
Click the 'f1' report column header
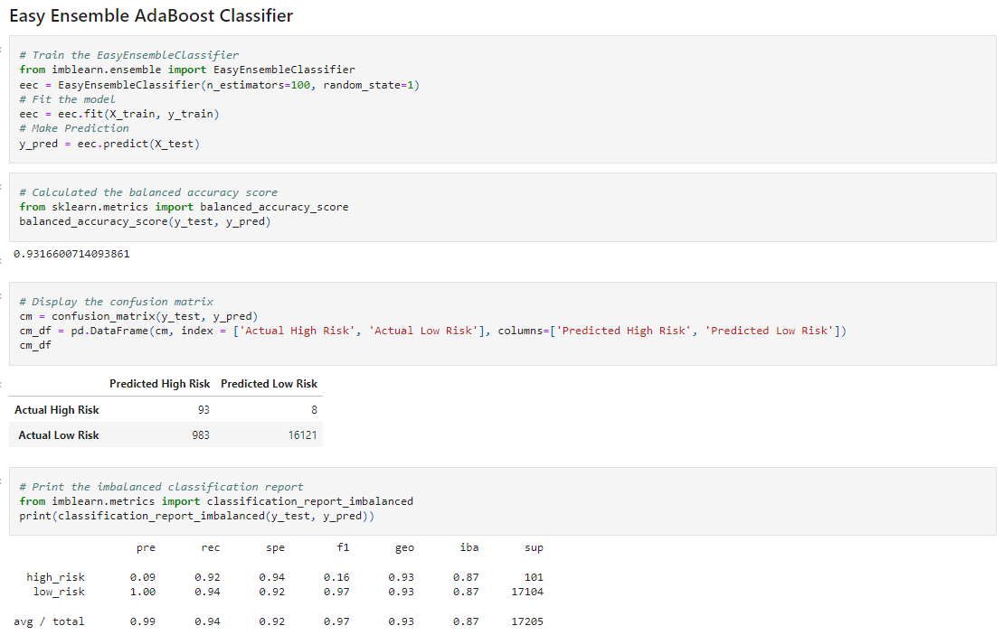[x=343, y=547]
